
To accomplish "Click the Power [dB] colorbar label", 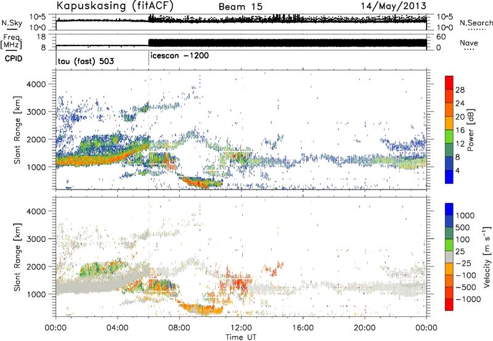I will pos(470,130).
